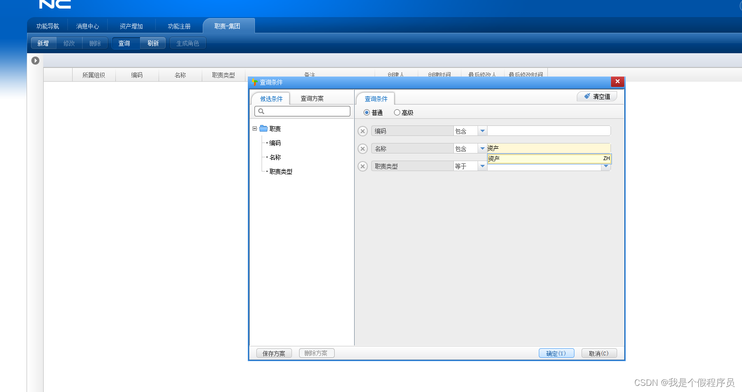
Task: Click the 职责 folder icon in tree
Action: pyautogui.click(x=263, y=128)
